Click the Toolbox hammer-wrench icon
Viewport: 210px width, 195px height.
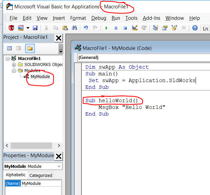click(184, 28)
